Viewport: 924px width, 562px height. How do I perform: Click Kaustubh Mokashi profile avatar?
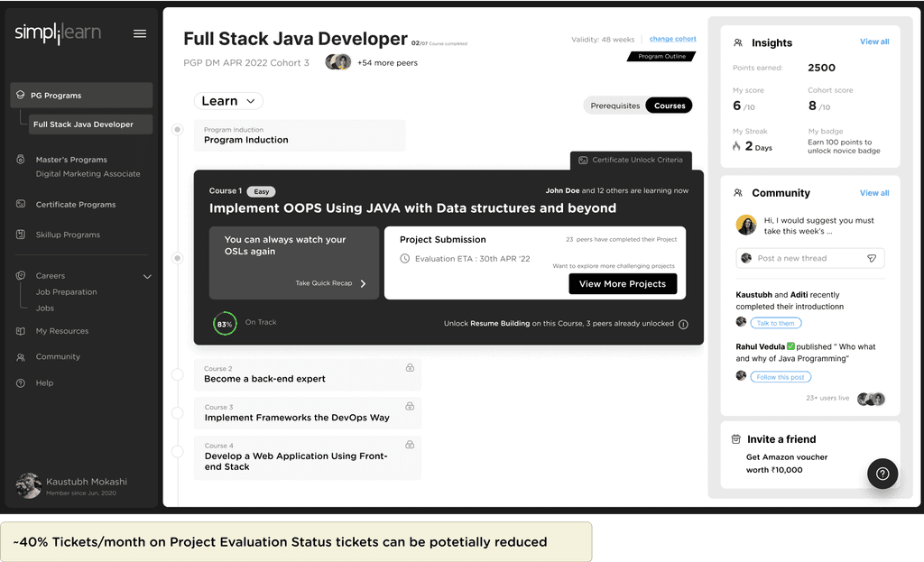click(x=28, y=485)
